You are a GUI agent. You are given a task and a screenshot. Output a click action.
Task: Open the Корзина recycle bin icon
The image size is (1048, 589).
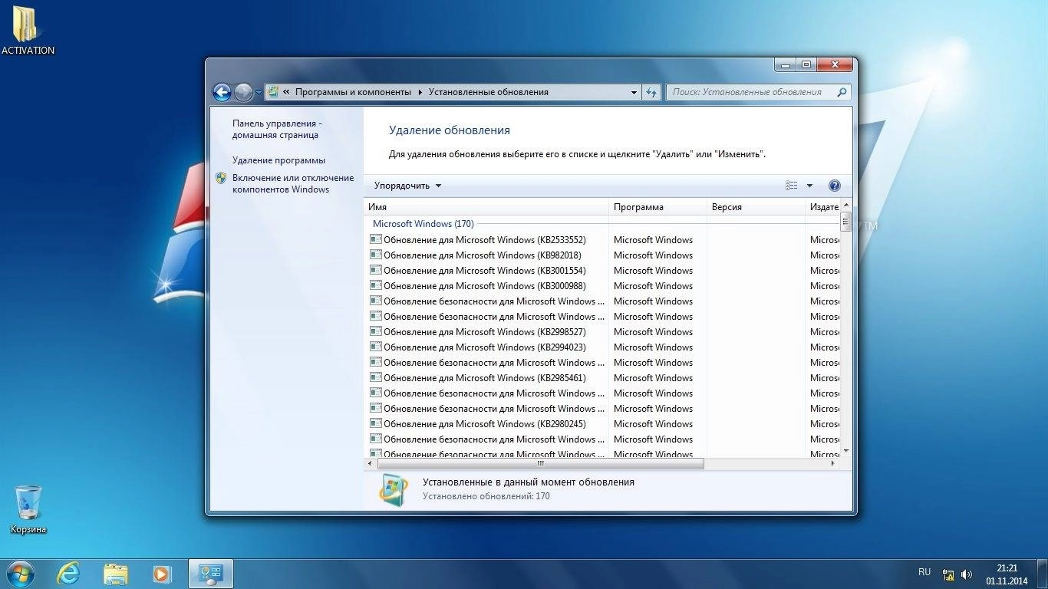coord(28,509)
